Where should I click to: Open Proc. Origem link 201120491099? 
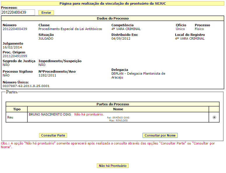point(15,56)
